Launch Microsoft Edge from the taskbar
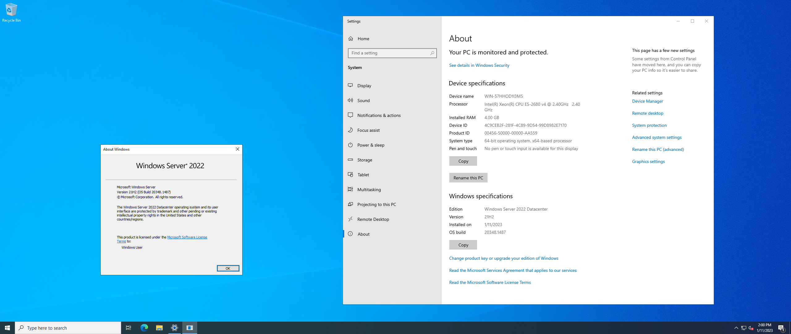The image size is (791, 334). point(144,328)
